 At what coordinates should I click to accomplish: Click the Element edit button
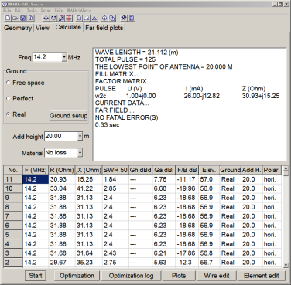click(262, 276)
